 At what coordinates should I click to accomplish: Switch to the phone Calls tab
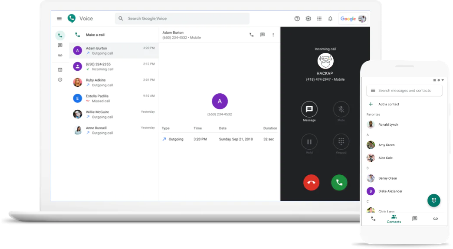373,219
